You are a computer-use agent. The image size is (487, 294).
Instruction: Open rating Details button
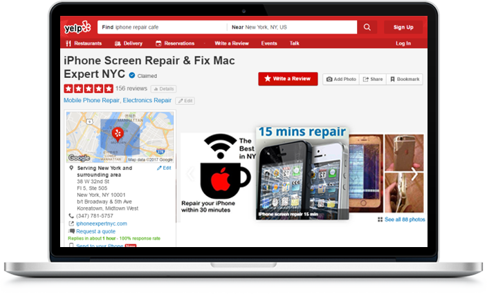point(164,89)
